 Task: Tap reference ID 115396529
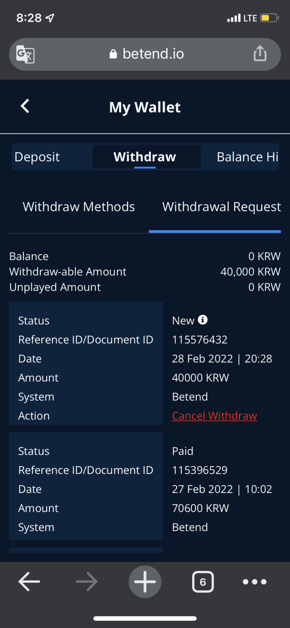coord(200,470)
